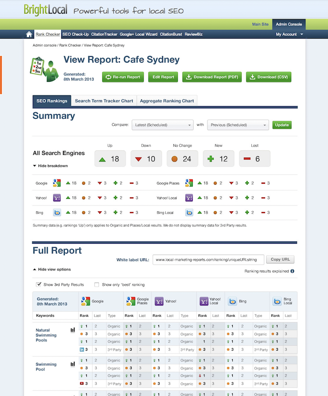Click the Bing Local icon in summary breakdown

pyautogui.click(x=189, y=212)
